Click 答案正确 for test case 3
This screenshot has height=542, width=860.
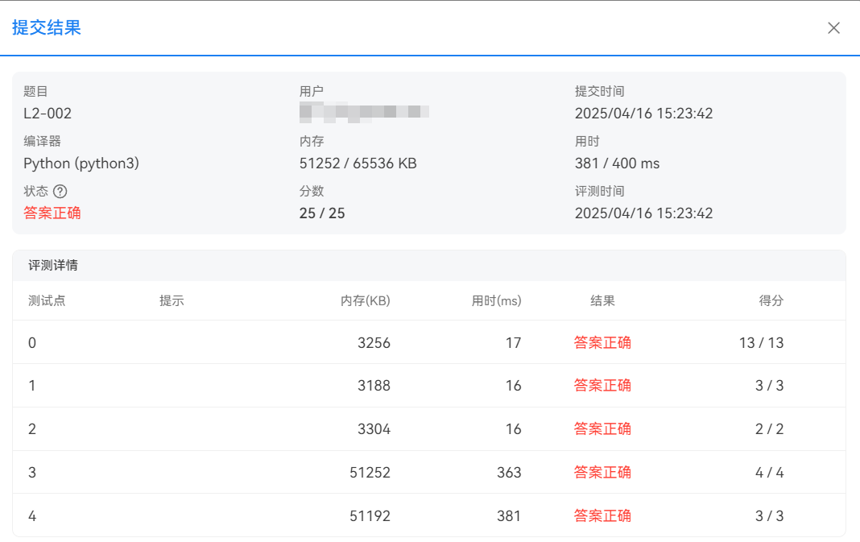[x=602, y=472]
